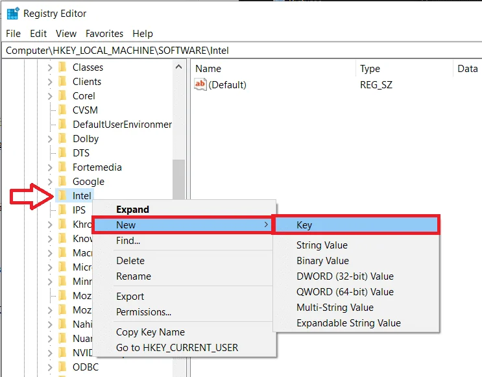
Task: Select the Clients key label
Action: (x=87, y=82)
